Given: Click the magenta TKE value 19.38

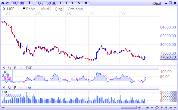Looking at the screenshot, I should (6, 79).
